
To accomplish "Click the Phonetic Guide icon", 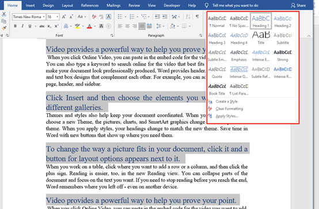I will click(x=101, y=17).
